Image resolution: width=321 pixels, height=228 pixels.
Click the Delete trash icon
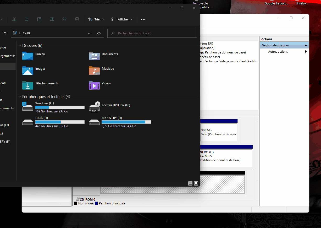click(x=77, y=19)
